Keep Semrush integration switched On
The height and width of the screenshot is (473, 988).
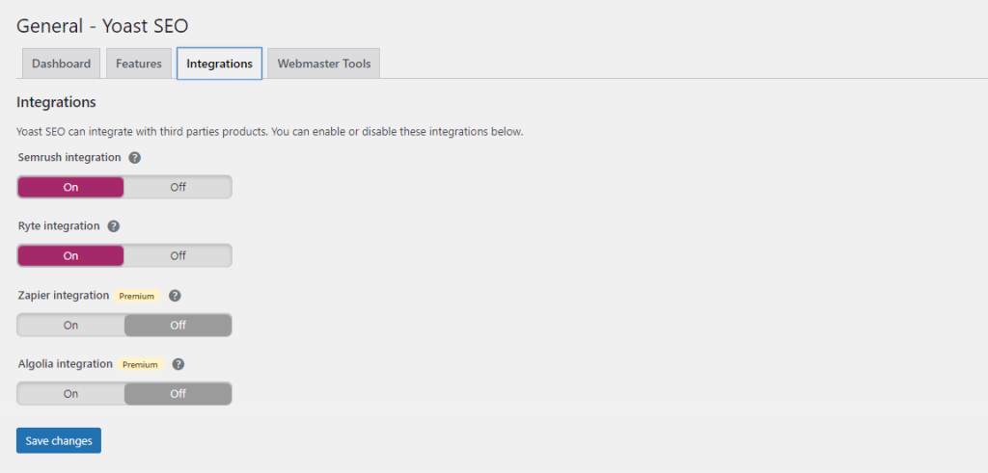(70, 187)
